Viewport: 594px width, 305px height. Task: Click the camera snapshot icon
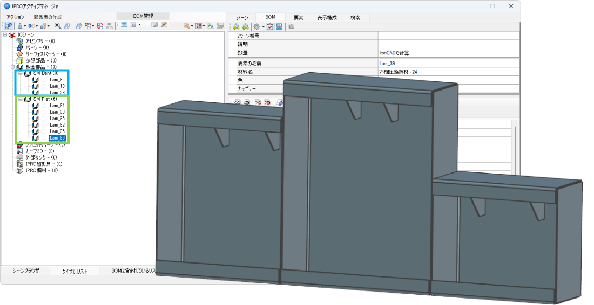click(x=291, y=27)
